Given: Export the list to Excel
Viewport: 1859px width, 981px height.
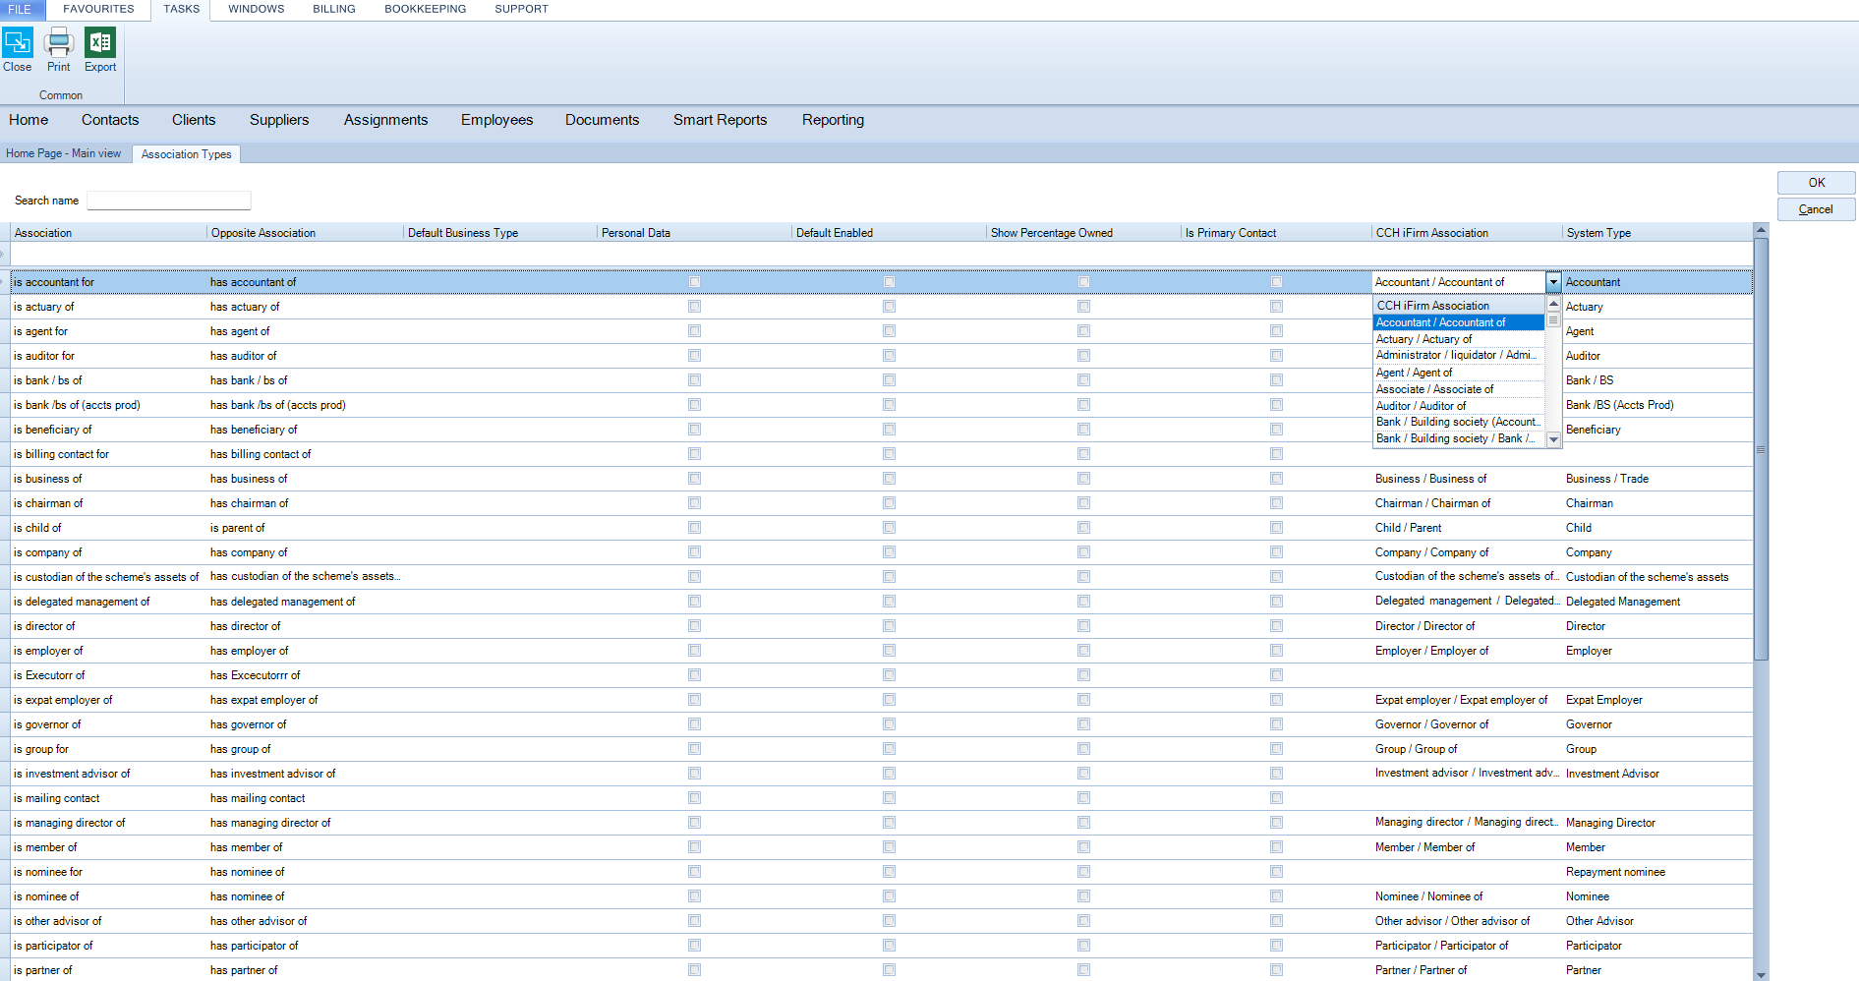Looking at the screenshot, I should pos(100,50).
